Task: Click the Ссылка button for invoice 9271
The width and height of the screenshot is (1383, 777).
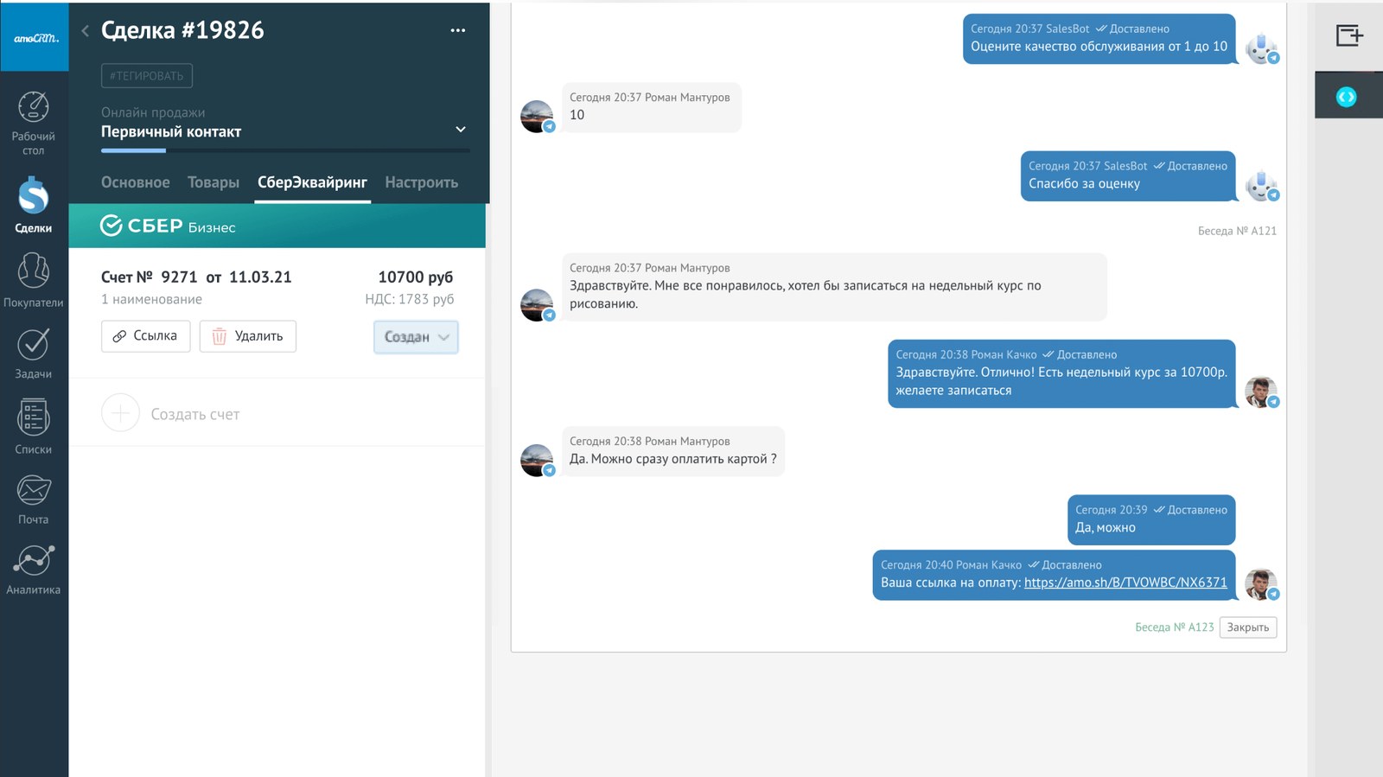Action: [145, 336]
